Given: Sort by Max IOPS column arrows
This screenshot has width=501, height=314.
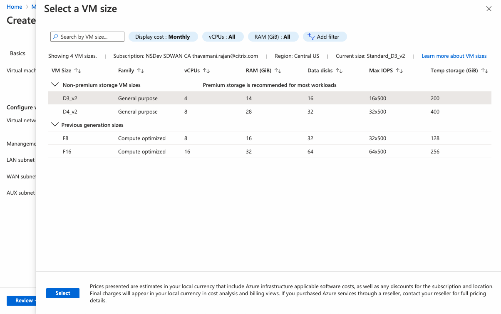Looking at the screenshot, I should 399,71.
